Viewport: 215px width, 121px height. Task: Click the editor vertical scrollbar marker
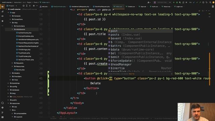pyautogui.click(x=210, y=69)
